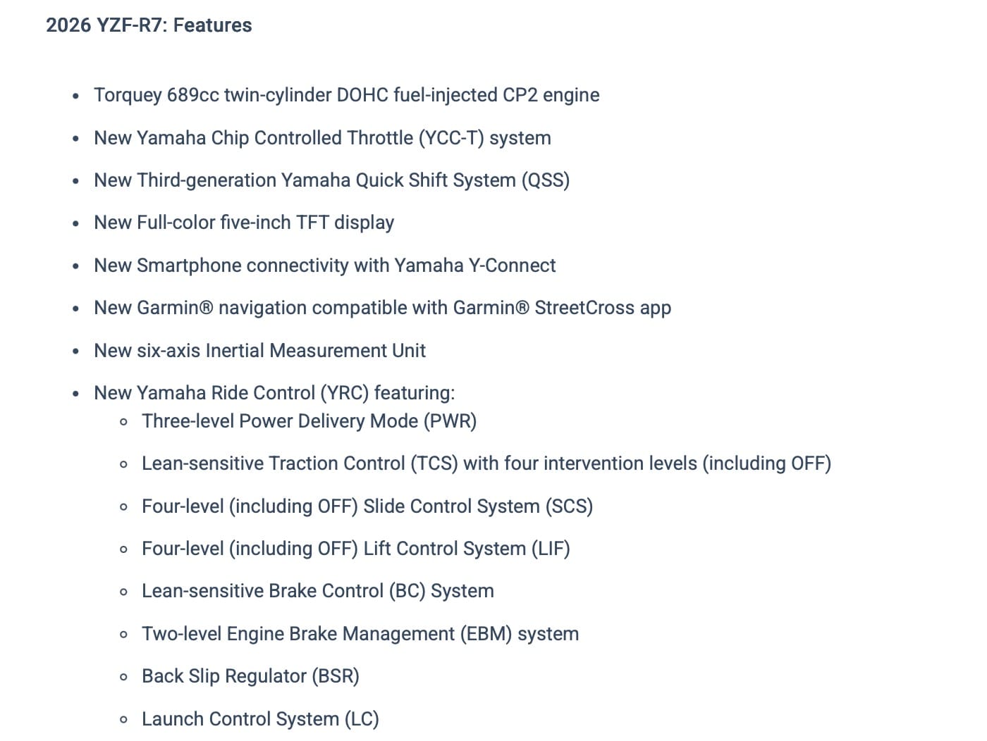Click the Lift Control System (LIF) item
Viewport: 987px width, 741px height.
355,549
